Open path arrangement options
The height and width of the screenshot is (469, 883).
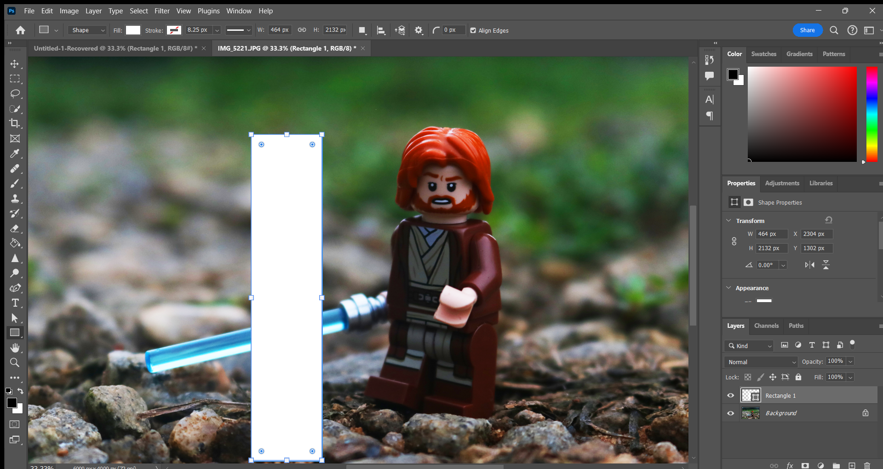[x=400, y=30]
